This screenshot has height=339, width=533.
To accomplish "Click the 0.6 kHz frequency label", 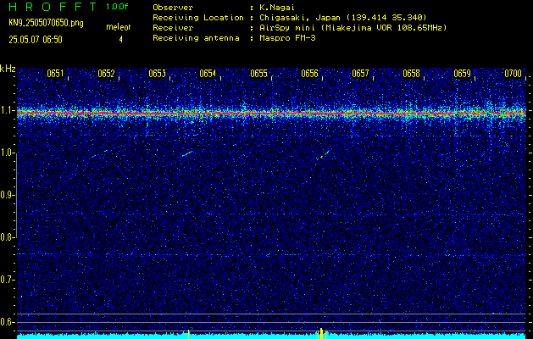I will coord(7,322).
